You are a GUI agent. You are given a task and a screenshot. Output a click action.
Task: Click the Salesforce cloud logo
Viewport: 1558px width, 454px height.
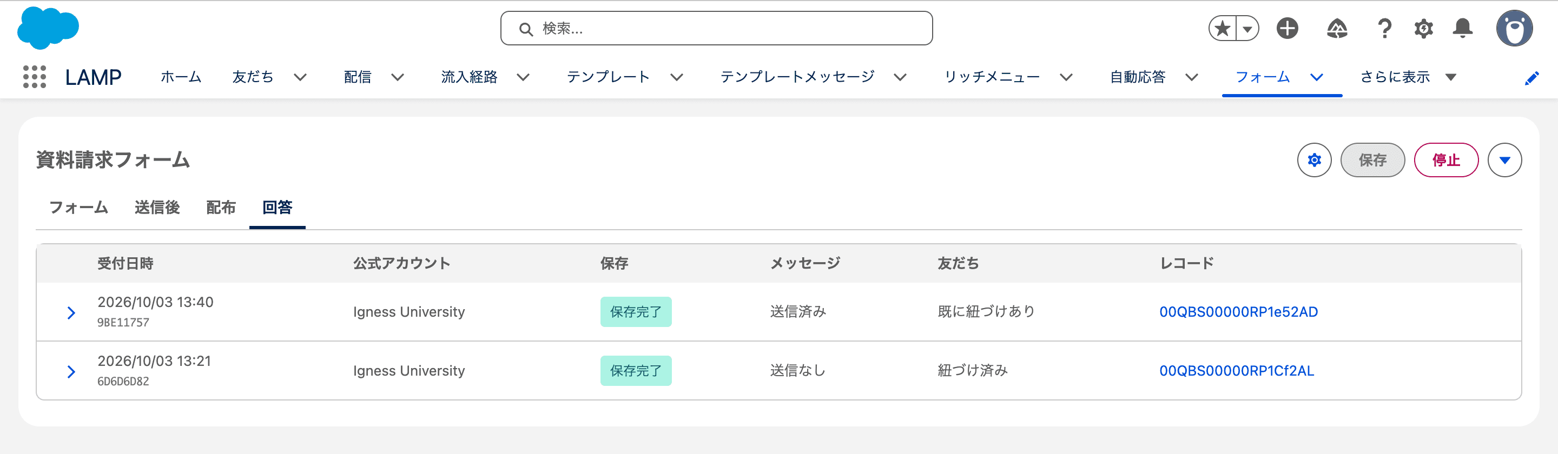(x=48, y=28)
